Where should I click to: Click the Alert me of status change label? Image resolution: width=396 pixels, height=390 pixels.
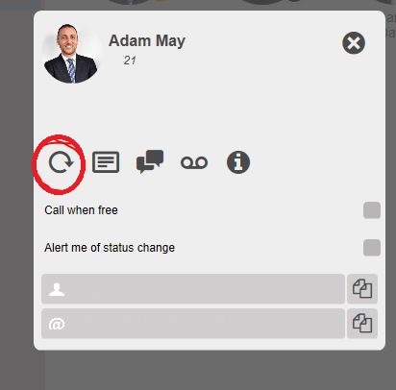coord(110,248)
